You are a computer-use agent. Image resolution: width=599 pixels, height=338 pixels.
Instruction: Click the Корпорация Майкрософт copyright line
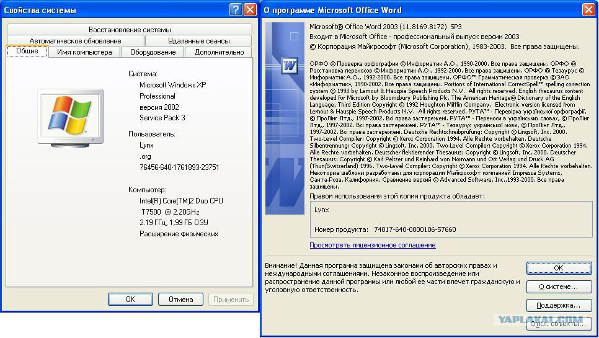coord(445,47)
